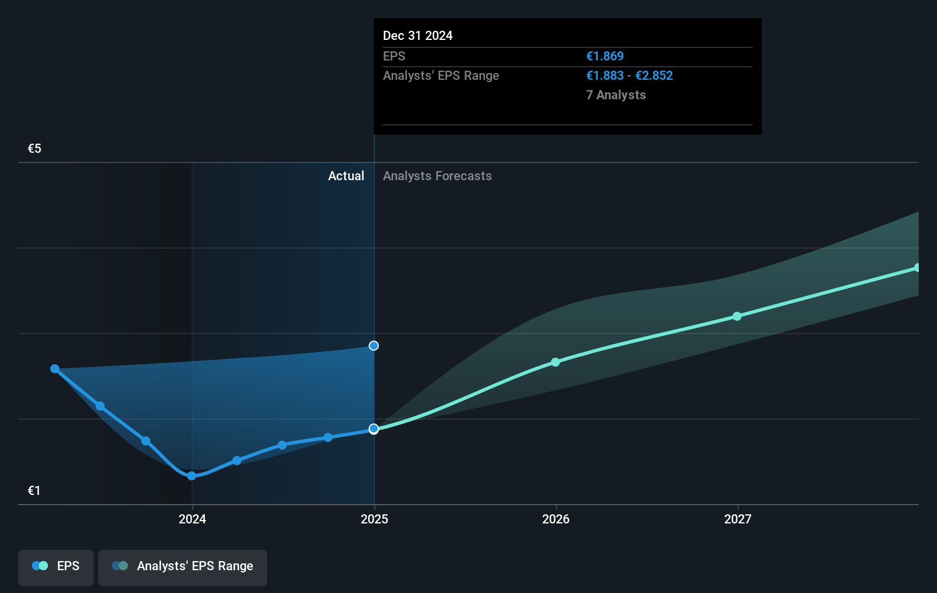Select the 2027 forecast EPS point
Screen dimensions: 937x593
737,316
